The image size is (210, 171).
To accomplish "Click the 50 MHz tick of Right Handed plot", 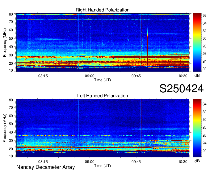I will pyautogui.click(x=11, y=38).
